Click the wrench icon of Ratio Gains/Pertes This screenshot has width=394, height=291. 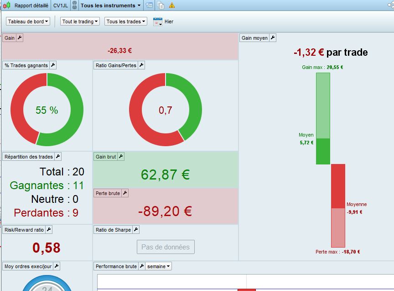pyautogui.click(x=141, y=65)
